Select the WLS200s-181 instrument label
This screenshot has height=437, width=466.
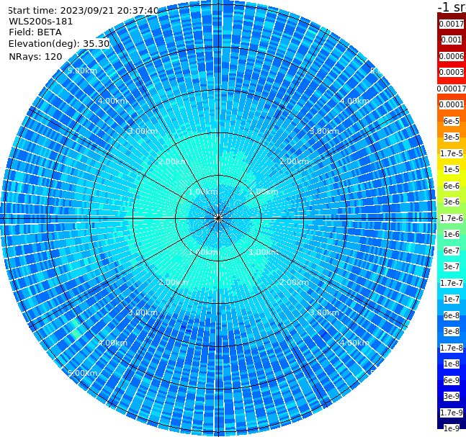tap(40, 22)
